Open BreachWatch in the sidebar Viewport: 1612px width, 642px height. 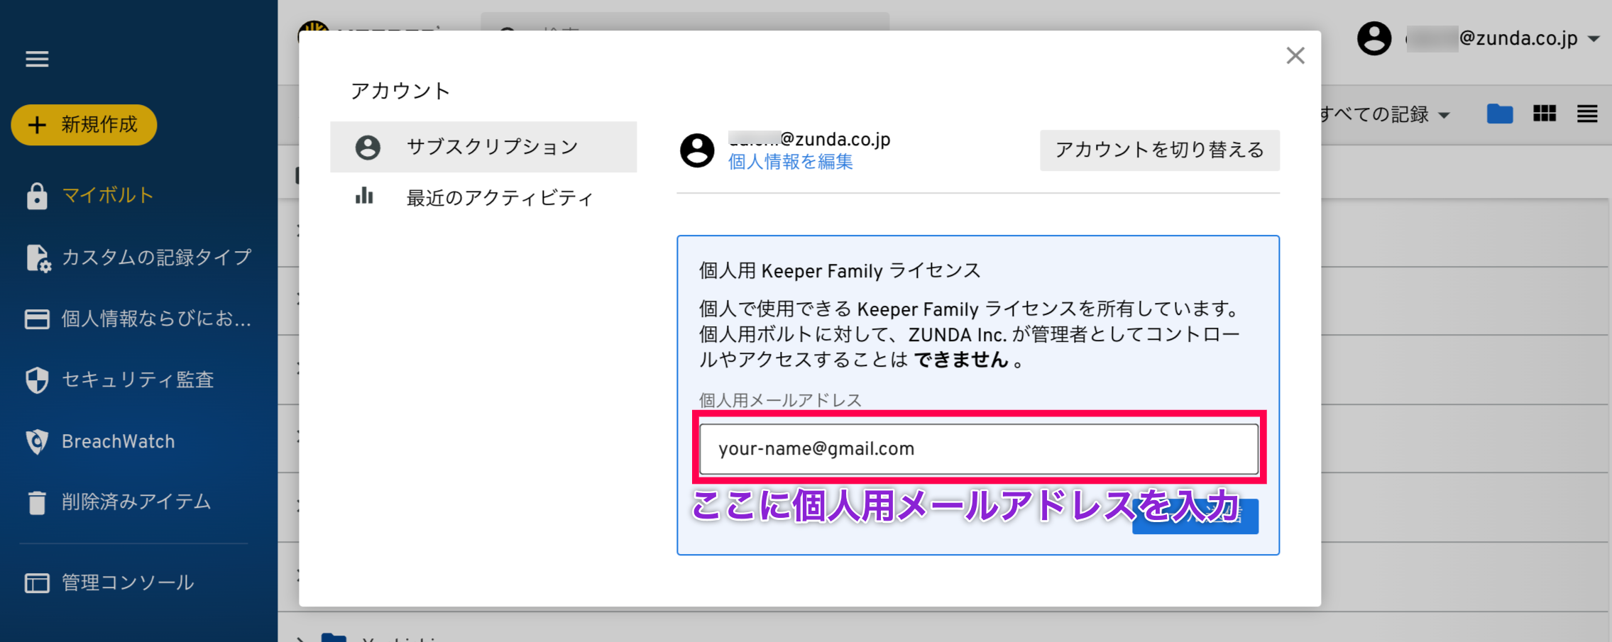click(x=118, y=441)
